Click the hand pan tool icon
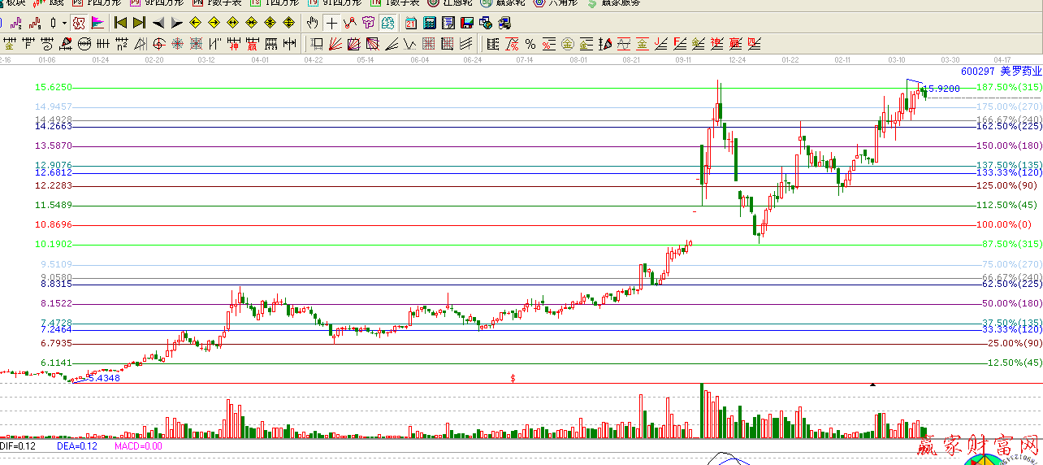Screen dimensions: 1043x465 tap(312, 23)
